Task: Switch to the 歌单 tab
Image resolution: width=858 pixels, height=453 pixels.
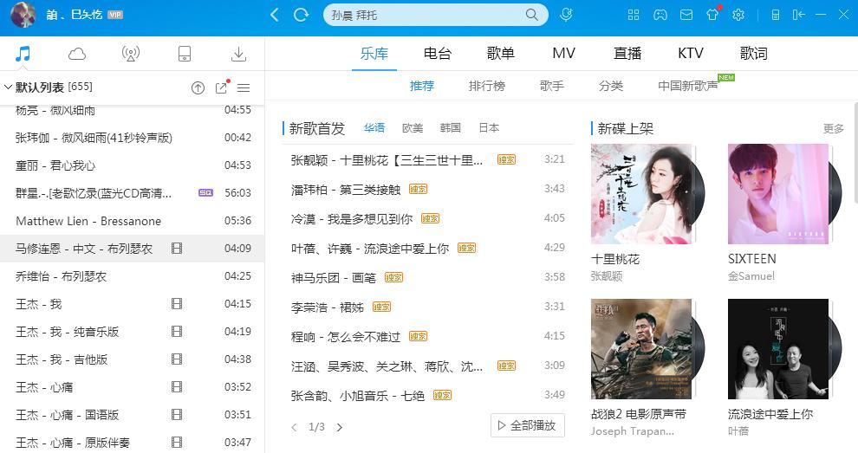Action: pos(501,53)
